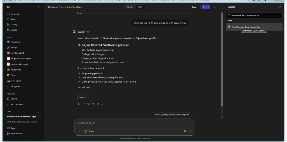
Task: Open the Researcher agent
Action: point(14,42)
